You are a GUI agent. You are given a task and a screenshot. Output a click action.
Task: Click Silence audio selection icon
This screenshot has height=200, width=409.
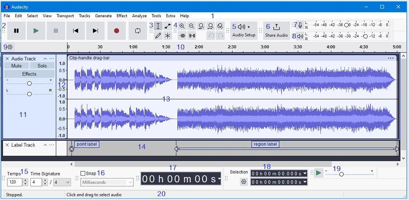coord(192,36)
